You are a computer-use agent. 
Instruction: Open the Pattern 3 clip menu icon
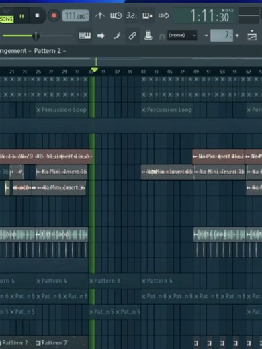91,281
